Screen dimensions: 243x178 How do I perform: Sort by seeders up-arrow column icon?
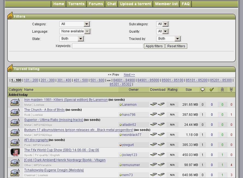(x=222, y=89)
